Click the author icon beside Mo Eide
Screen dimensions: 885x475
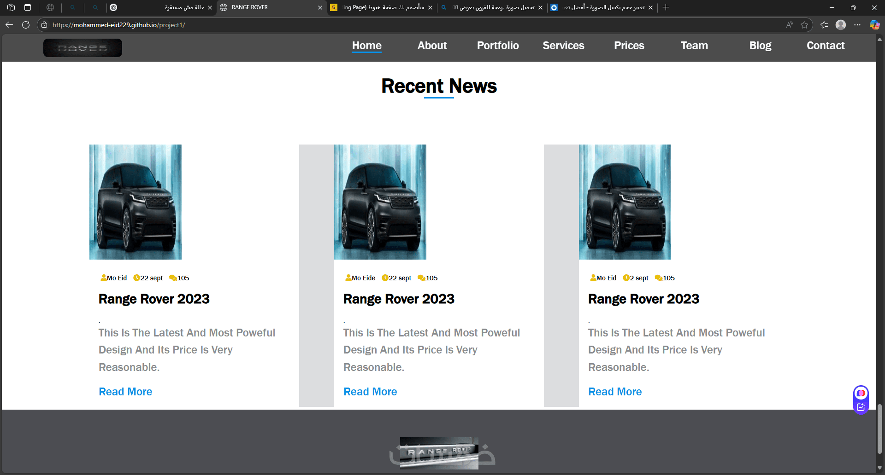pos(348,278)
